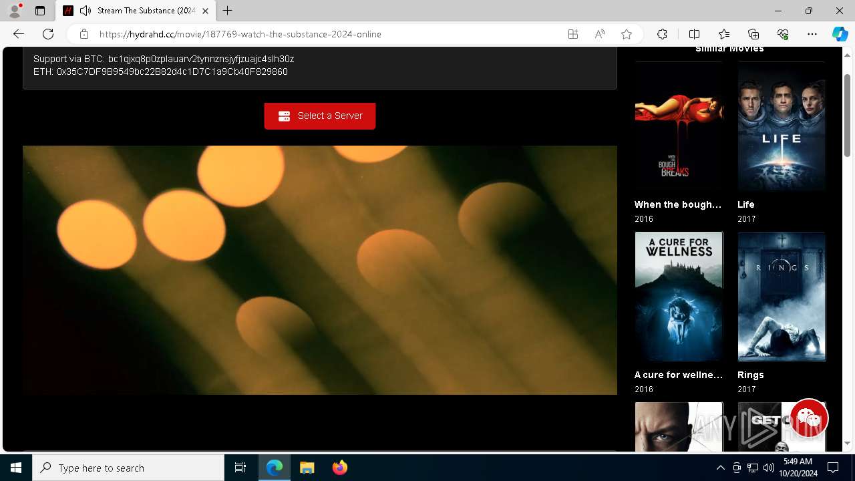Launch Copilot sidebar
Image resolution: width=855 pixels, height=481 pixels.
pos(840,34)
